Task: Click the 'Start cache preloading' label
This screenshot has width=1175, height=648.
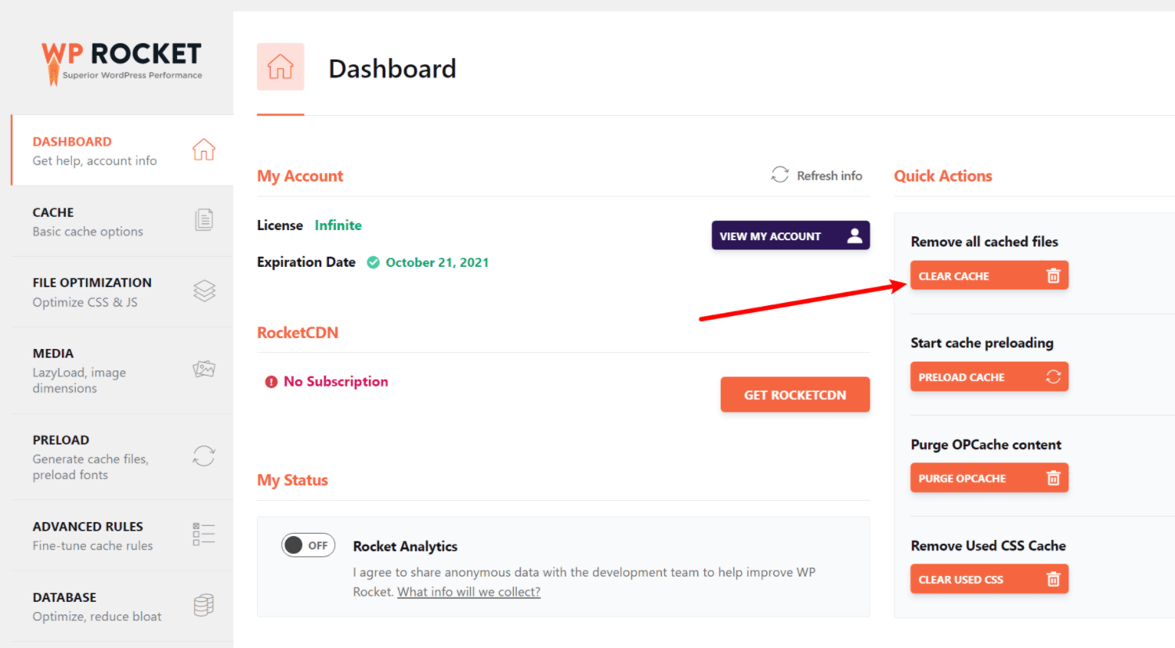Action: coord(982,343)
